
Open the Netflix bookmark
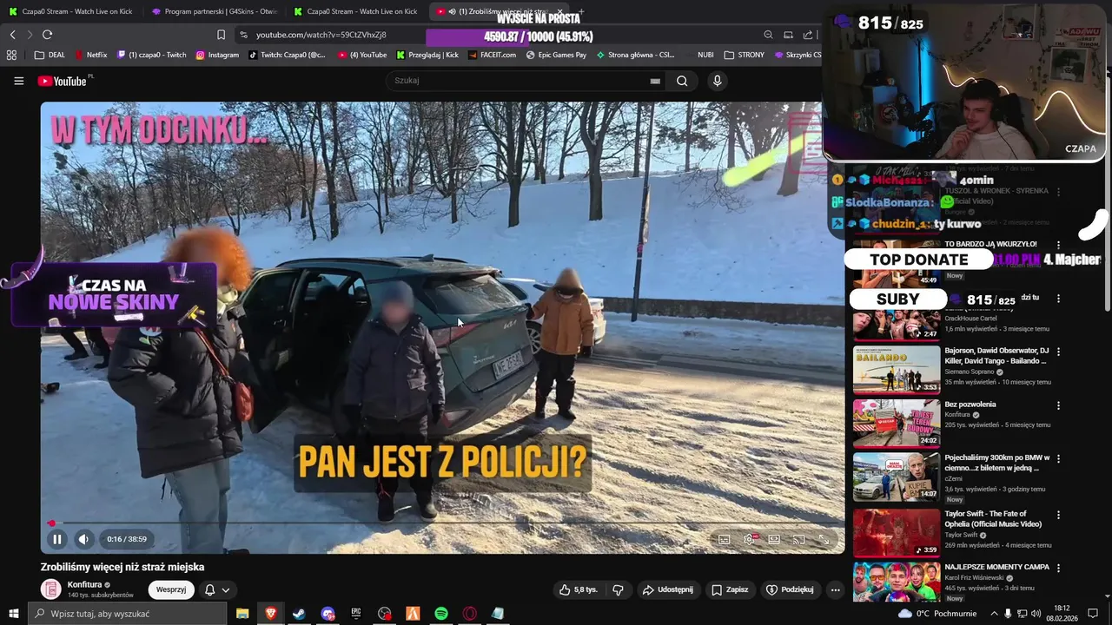coord(91,55)
